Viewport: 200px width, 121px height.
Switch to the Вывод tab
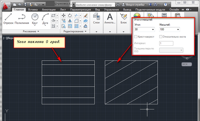tap(127, 10)
